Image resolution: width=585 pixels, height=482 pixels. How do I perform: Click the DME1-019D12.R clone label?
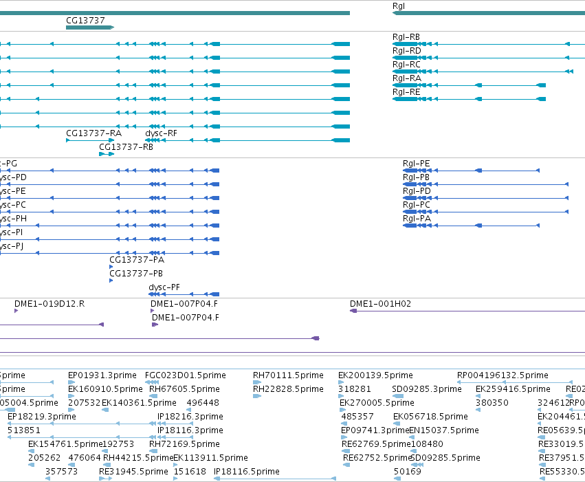click(x=49, y=304)
